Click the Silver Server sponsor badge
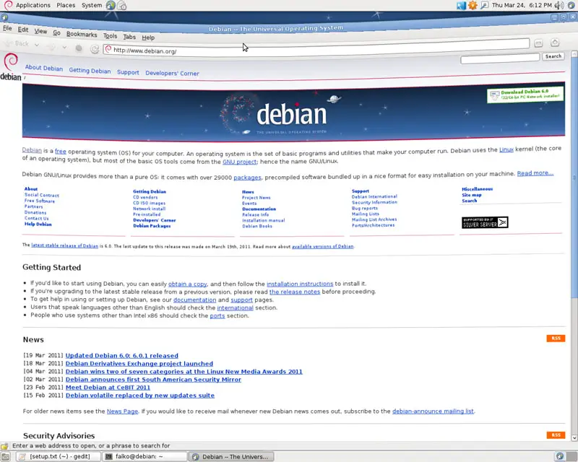The width and height of the screenshot is (578, 462). point(485,222)
